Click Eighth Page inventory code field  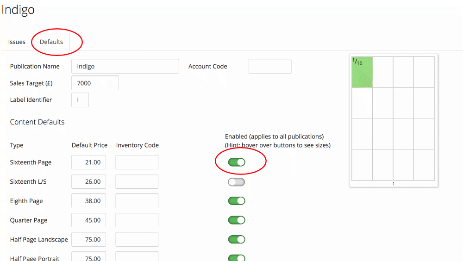click(x=137, y=201)
